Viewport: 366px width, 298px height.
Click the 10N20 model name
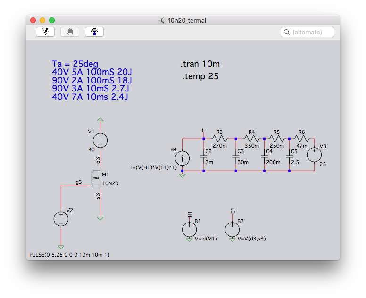coord(110,183)
